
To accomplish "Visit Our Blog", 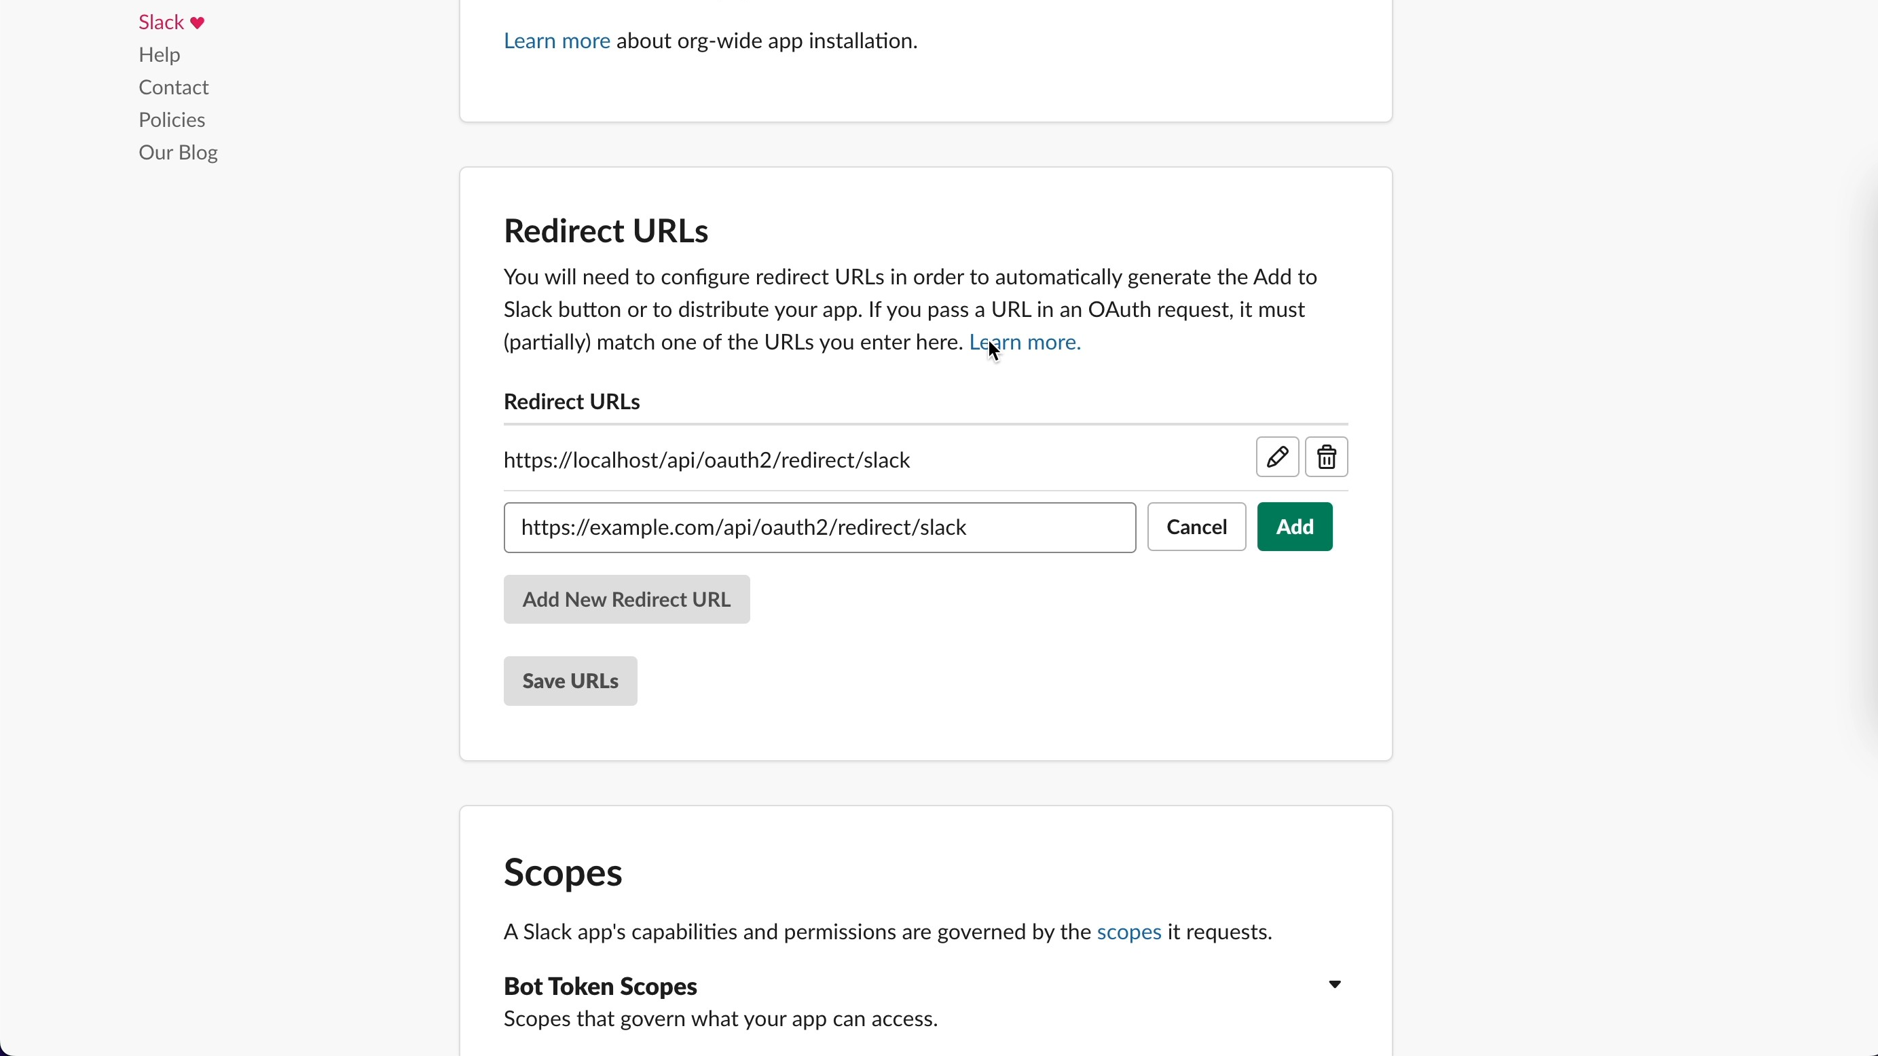I will [179, 152].
